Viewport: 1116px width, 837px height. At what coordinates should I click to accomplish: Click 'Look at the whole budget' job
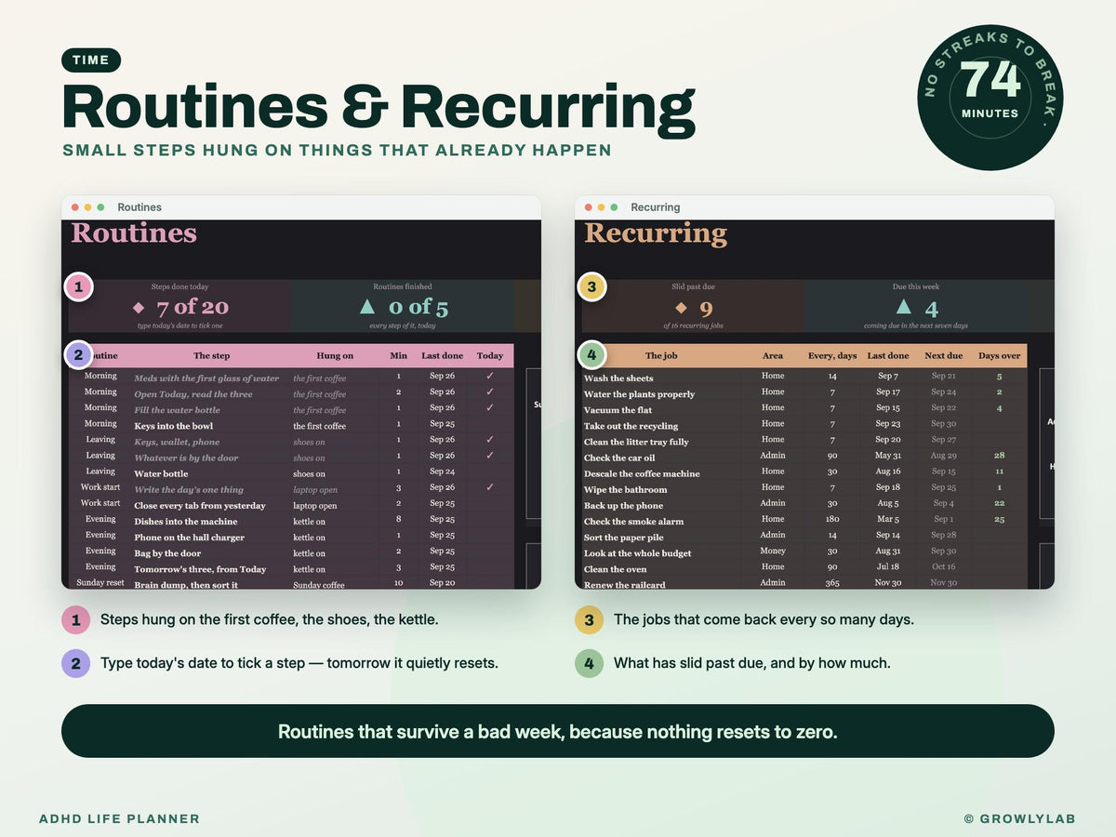tap(637, 553)
